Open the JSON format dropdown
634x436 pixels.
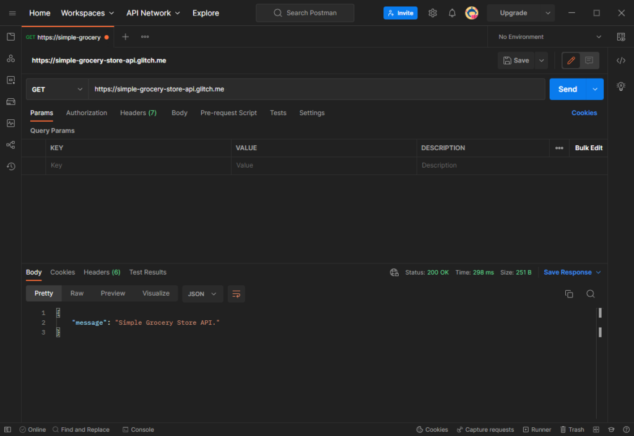(x=202, y=294)
